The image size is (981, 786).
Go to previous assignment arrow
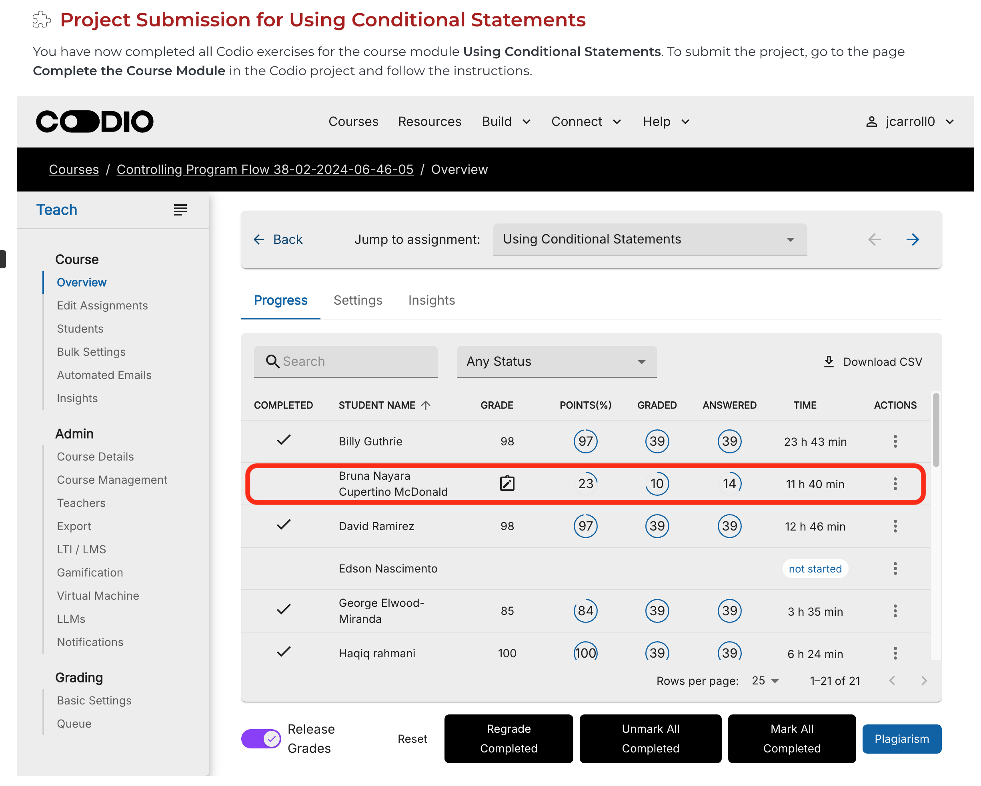874,239
